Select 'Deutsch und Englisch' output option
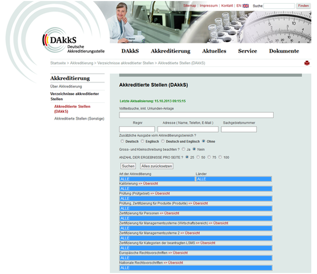Image resolution: width=317 pixels, height=274 pixels. pyautogui.click(x=163, y=141)
